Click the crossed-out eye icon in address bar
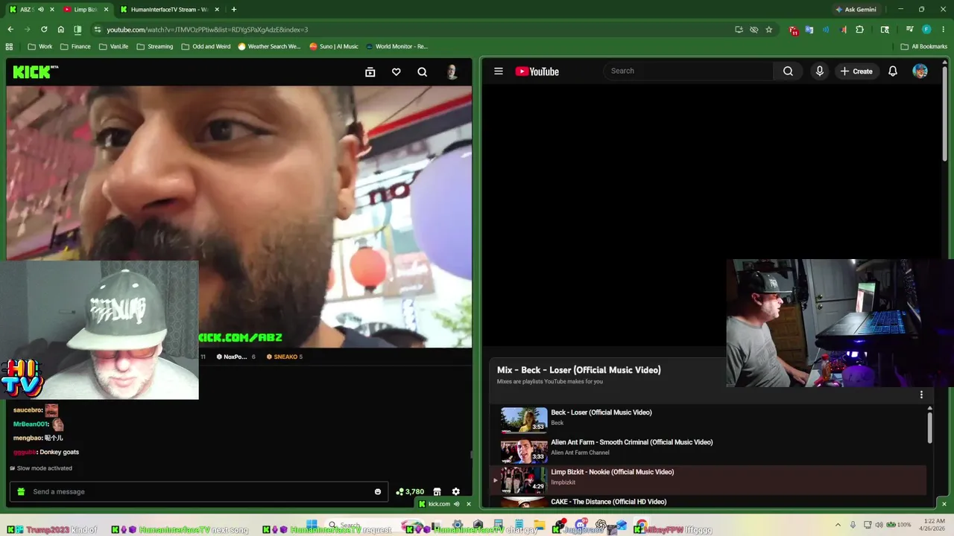The height and width of the screenshot is (536, 954). [x=754, y=30]
